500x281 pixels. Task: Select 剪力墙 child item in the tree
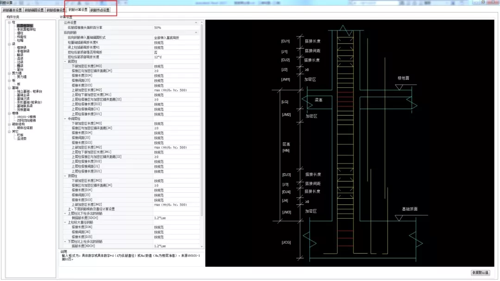tap(22, 77)
